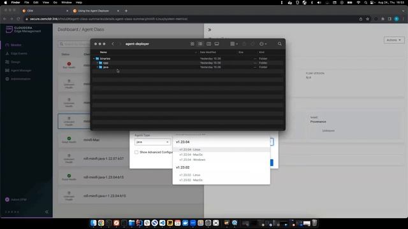408x229 pixels.
Task: Open Finder from the Dock
Action: pos(94,223)
